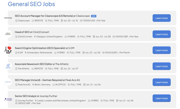The image size is (180, 109).
Task: Open SEO Manager German Required at Peak Ace title
Action: pyautogui.click(x=47, y=80)
